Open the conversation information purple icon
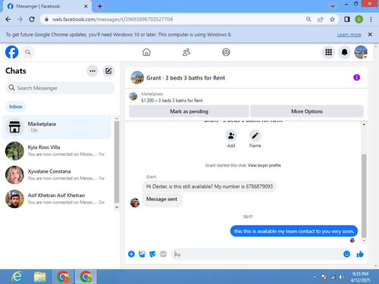The width and height of the screenshot is (379, 284). tap(356, 78)
